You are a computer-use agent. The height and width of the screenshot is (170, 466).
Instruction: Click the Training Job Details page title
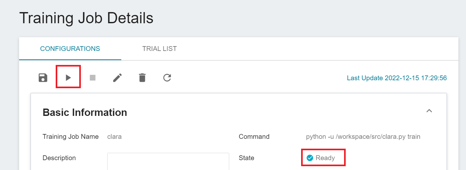pyautogui.click(x=86, y=18)
